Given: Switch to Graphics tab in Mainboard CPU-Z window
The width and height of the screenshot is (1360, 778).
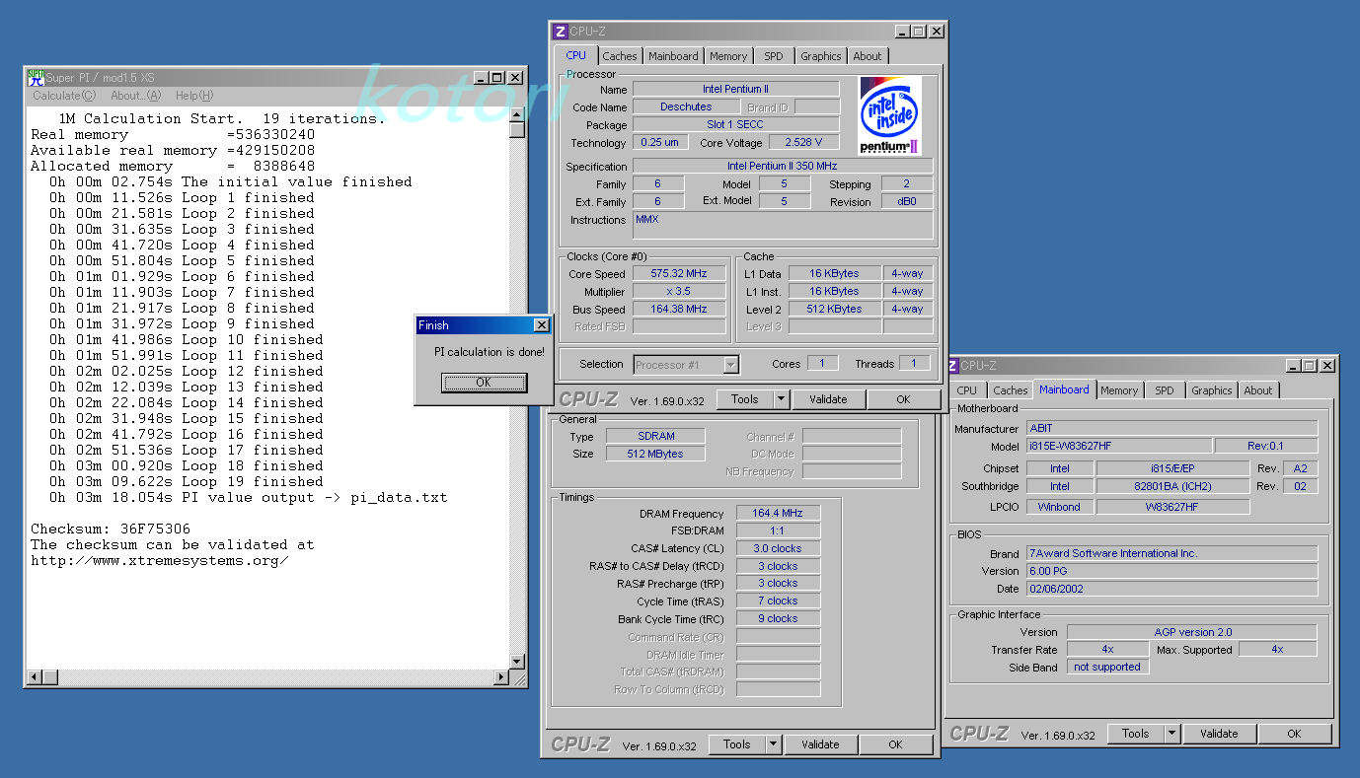Looking at the screenshot, I should (x=1212, y=390).
